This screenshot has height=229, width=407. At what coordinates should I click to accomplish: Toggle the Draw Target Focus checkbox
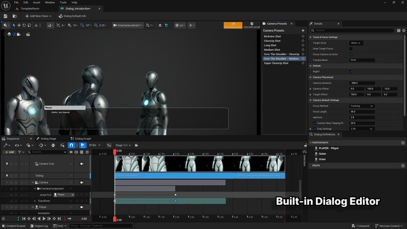pyautogui.click(x=350, y=48)
